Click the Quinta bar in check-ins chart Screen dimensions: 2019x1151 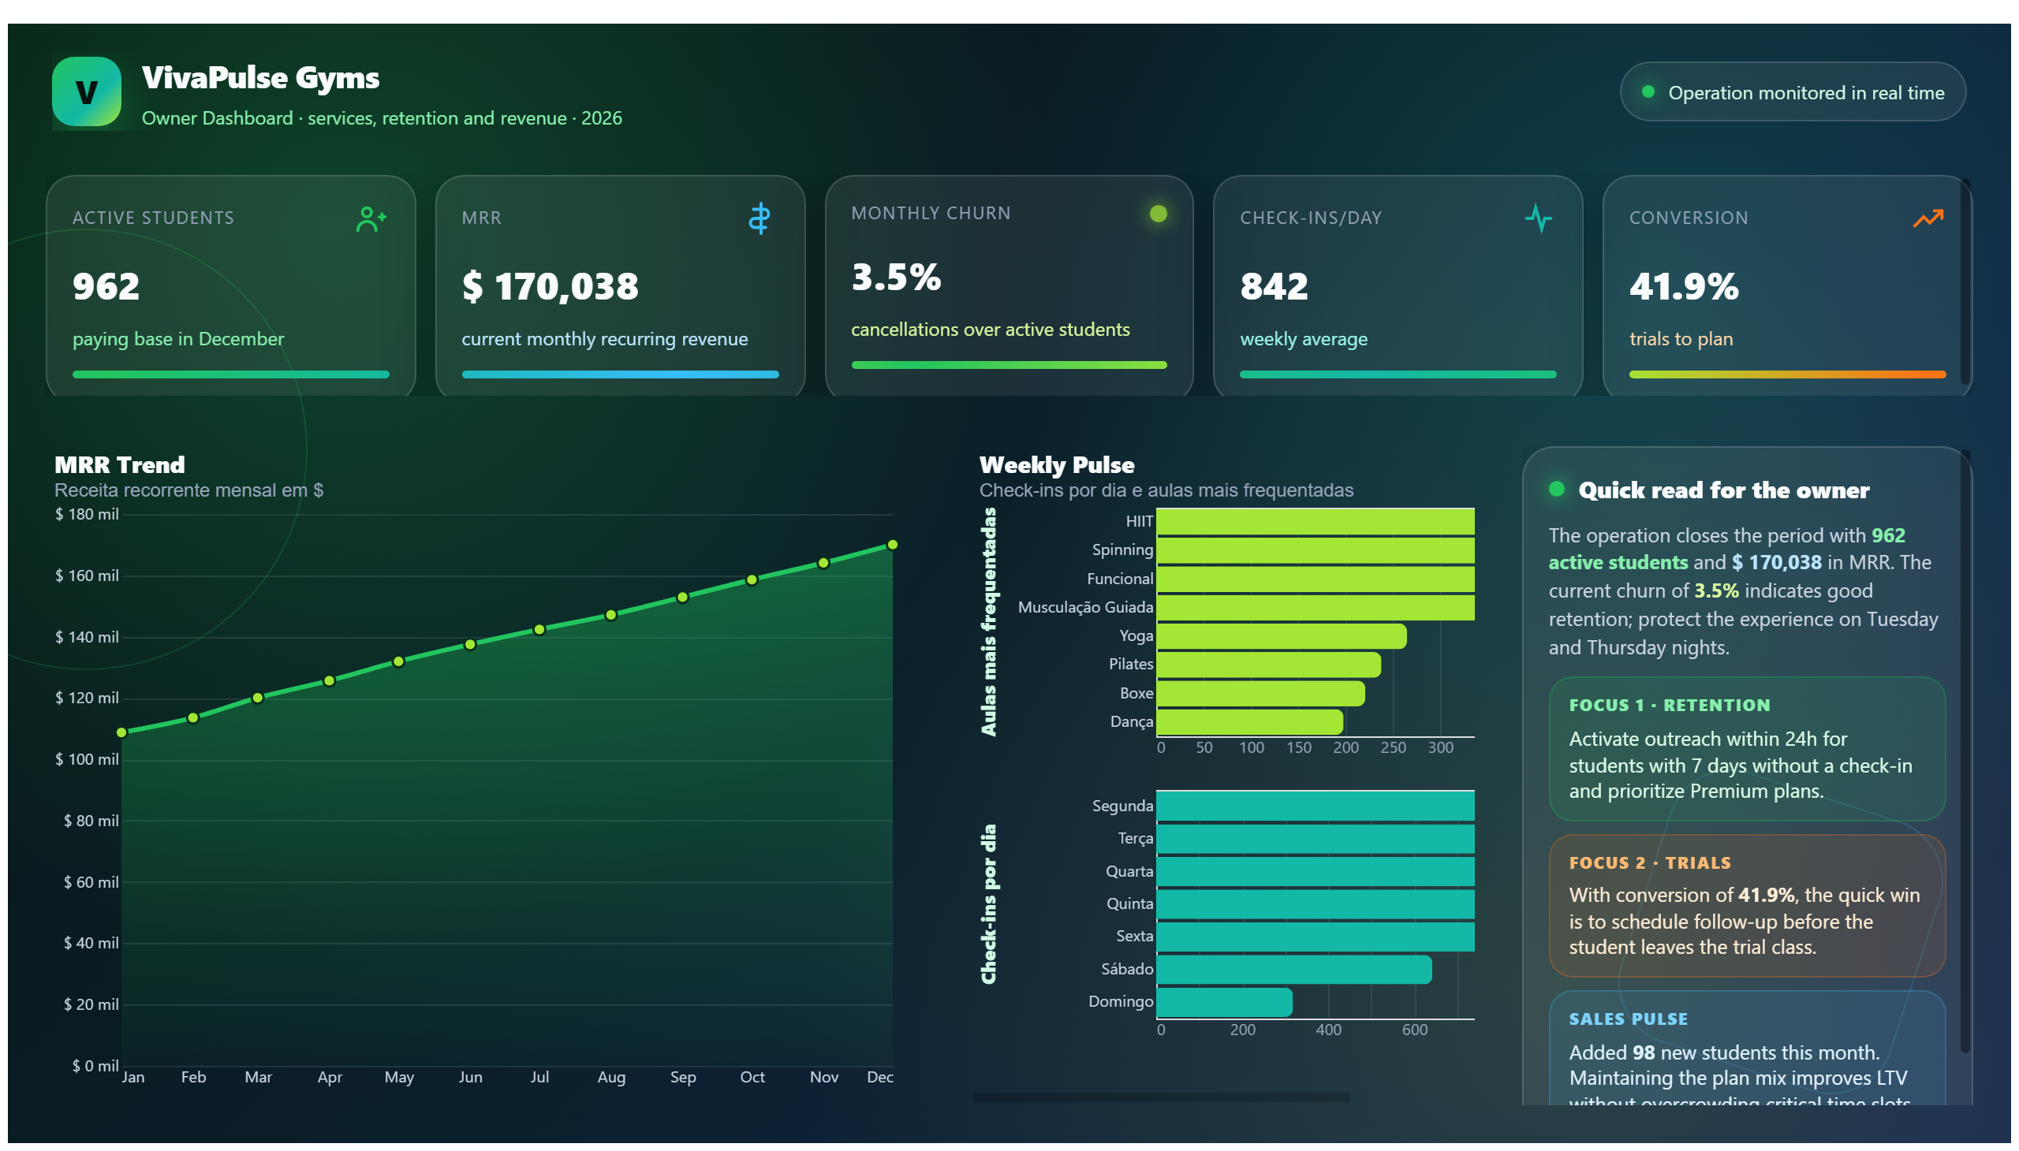pos(1316,904)
